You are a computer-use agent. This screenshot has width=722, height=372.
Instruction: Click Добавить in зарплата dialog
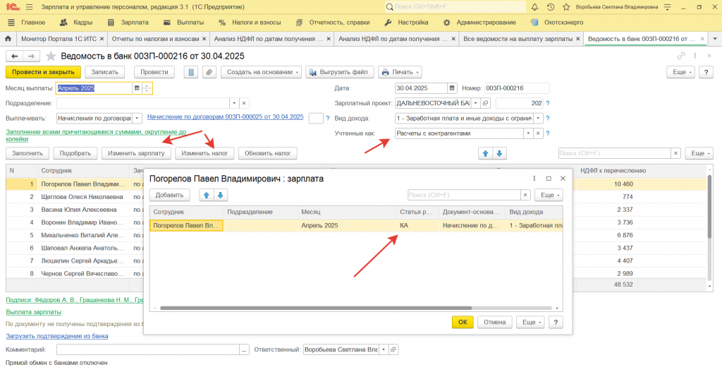tap(169, 195)
